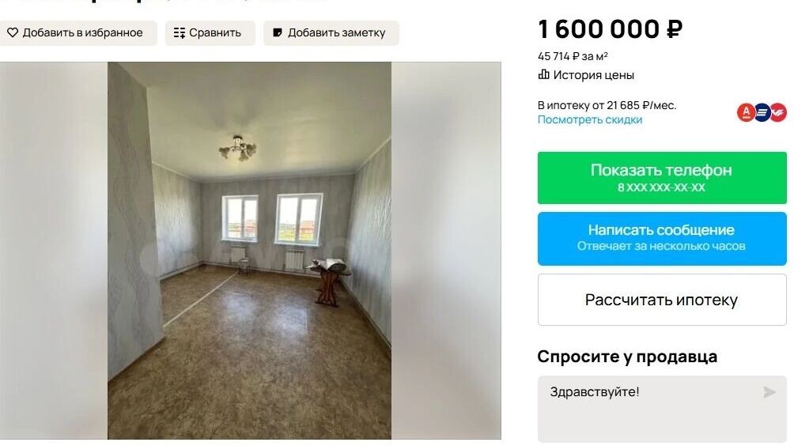The width and height of the screenshot is (794, 446).
Task: Click the В ипотеку от 21 685 ₽/мес. text
Action: click(607, 105)
